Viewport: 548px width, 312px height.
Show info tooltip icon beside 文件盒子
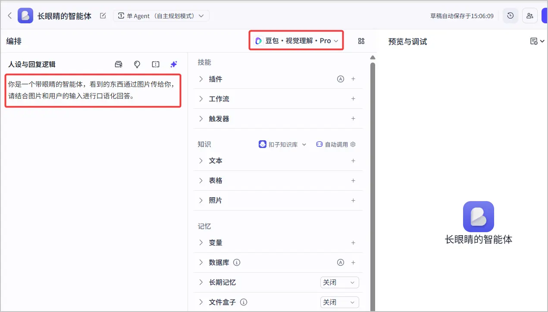243,302
